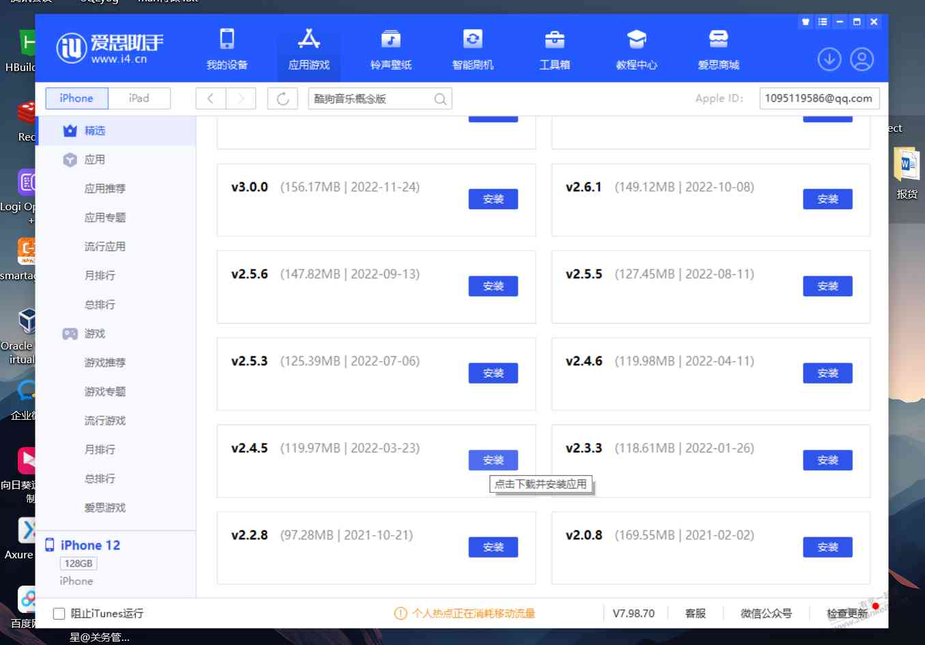Open the download manager arrow icon

point(829,59)
